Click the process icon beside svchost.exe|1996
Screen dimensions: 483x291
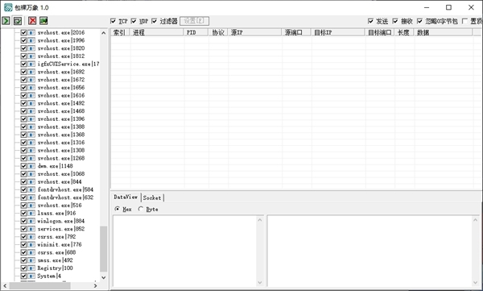click(x=31, y=40)
